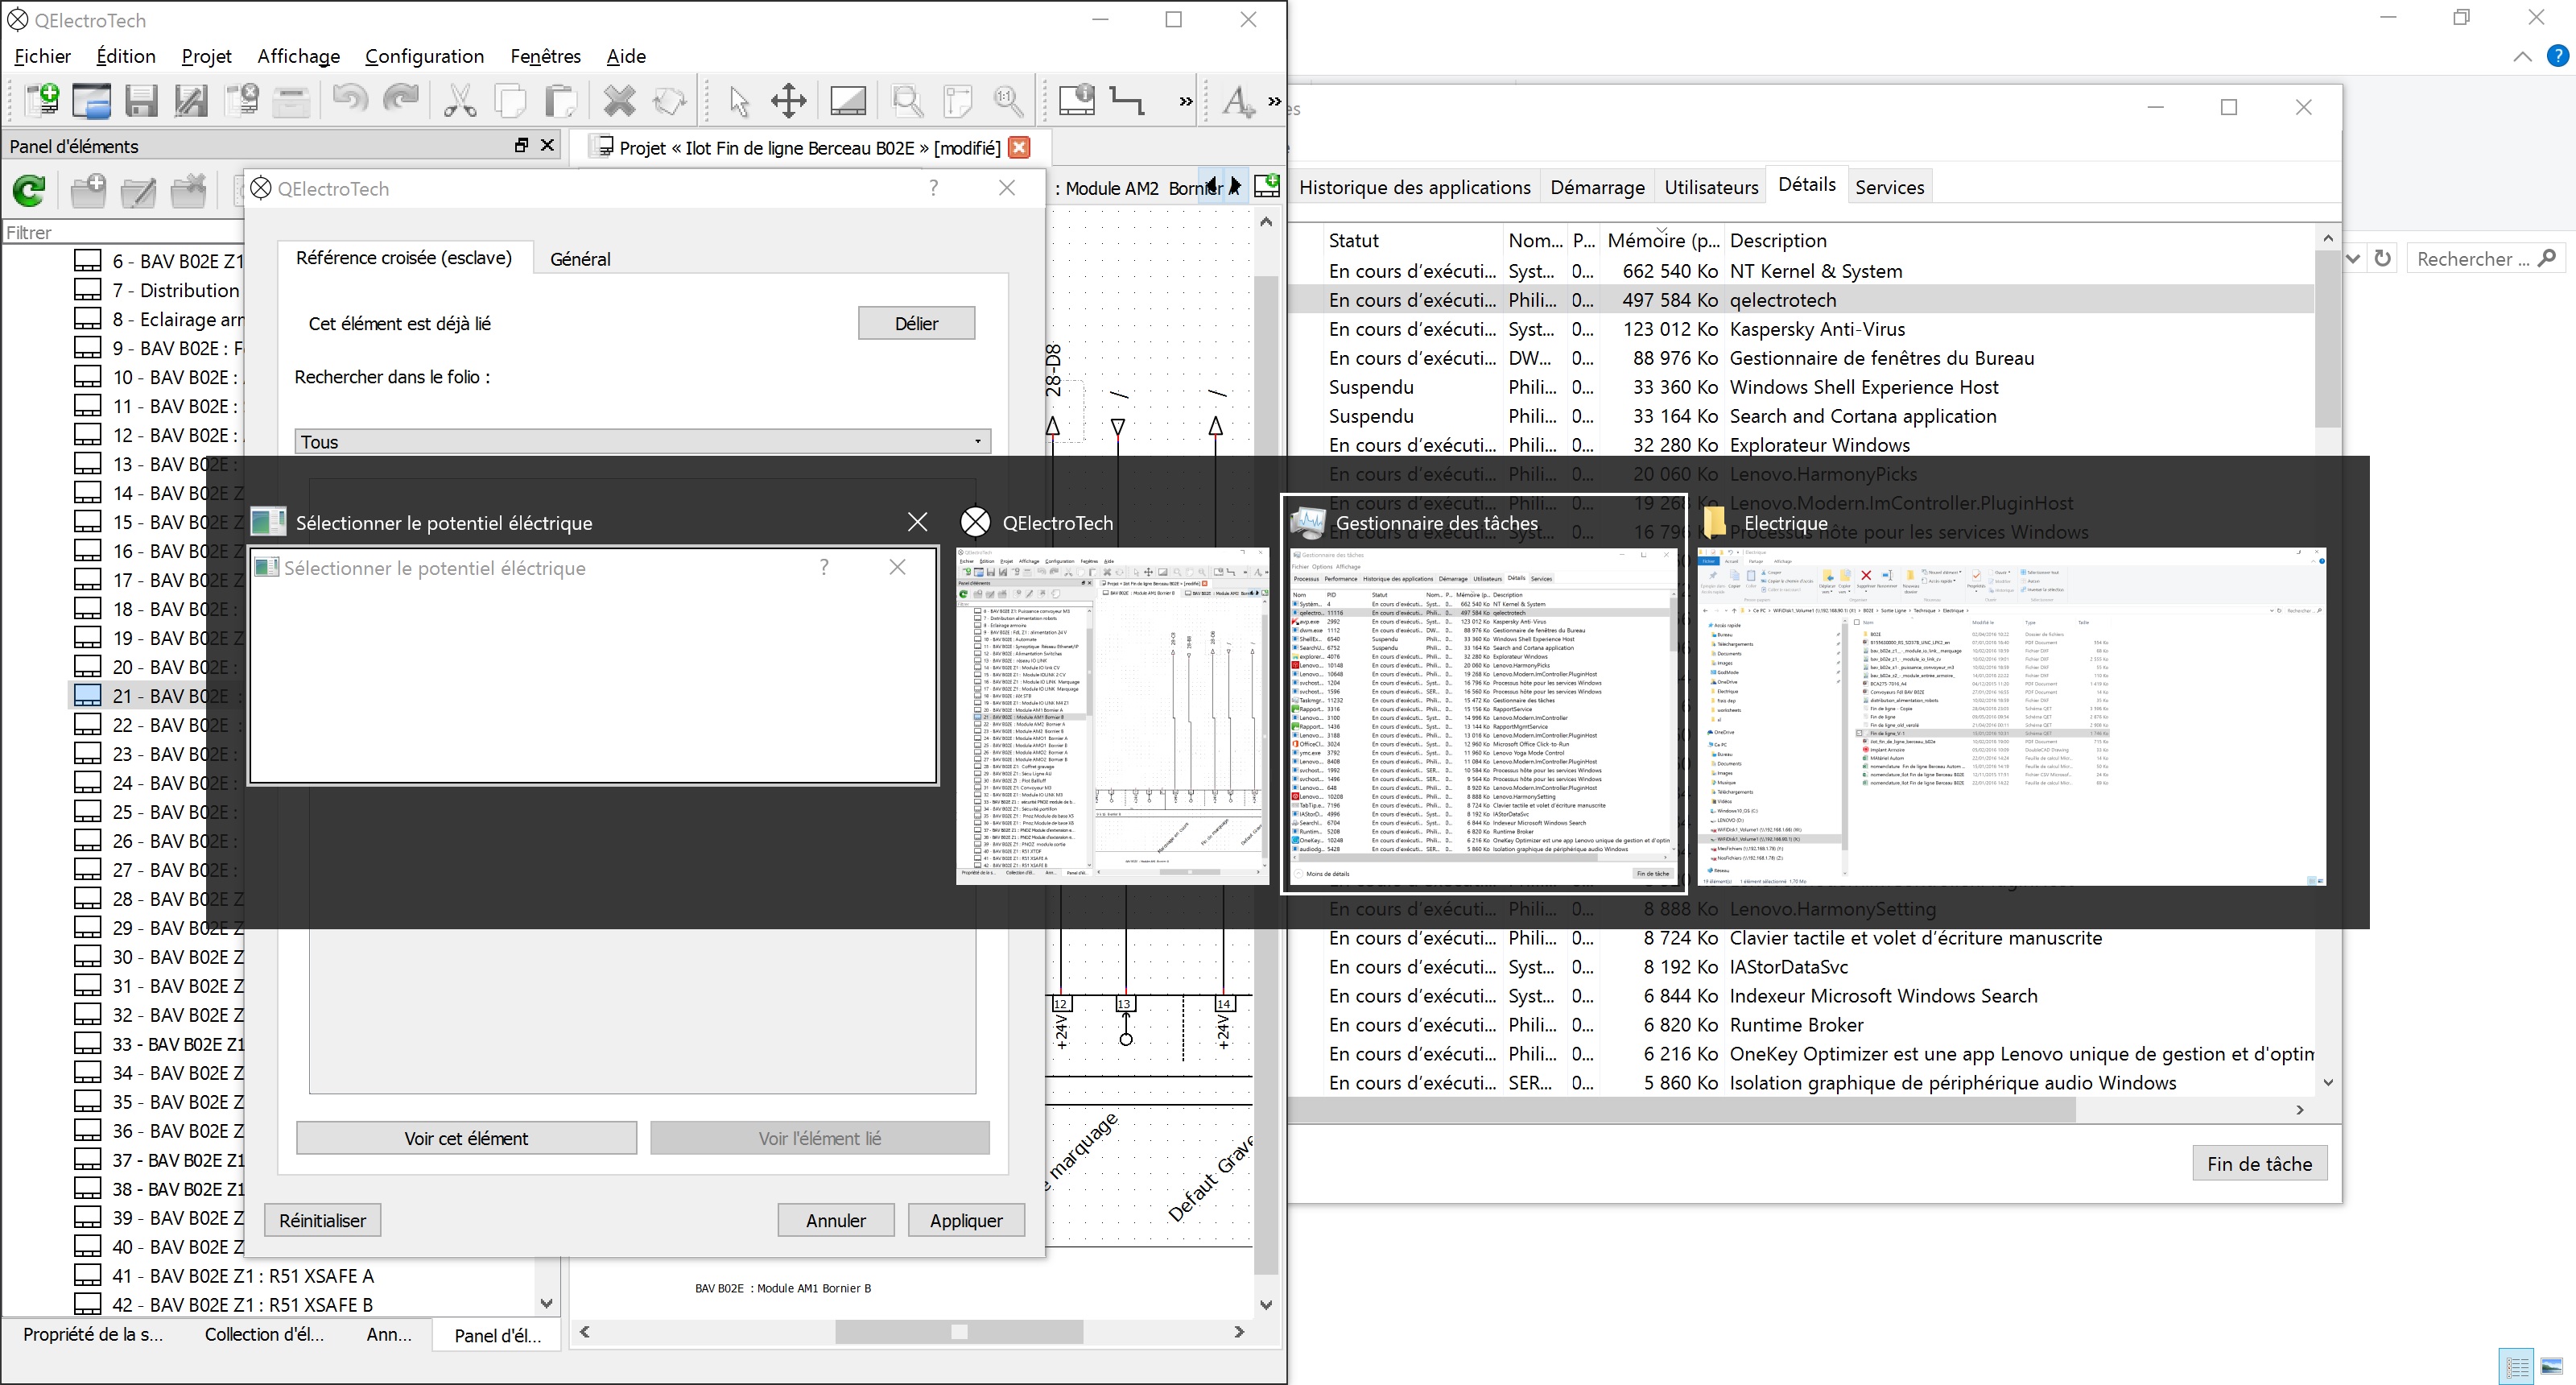Reload the elements panel with green arrow
The width and height of the screenshot is (2576, 1385).
pyautogui.click(x=29, y=190)
